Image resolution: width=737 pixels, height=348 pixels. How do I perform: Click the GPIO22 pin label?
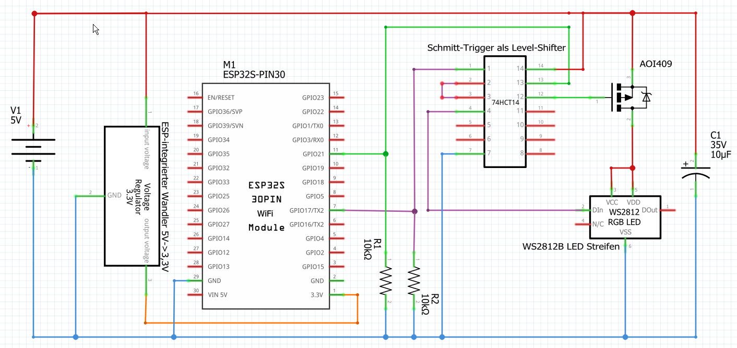313,112
